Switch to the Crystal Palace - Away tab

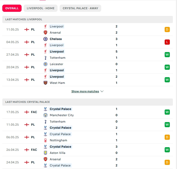80,8
